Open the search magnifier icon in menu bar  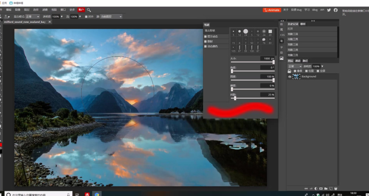click(x=89, y=10)
